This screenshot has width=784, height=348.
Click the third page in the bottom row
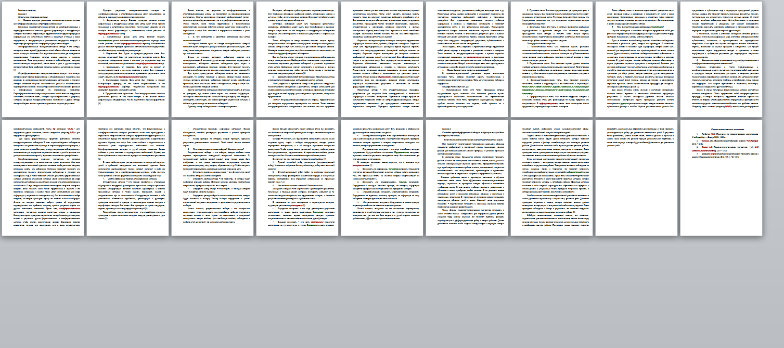pos(212,178)
